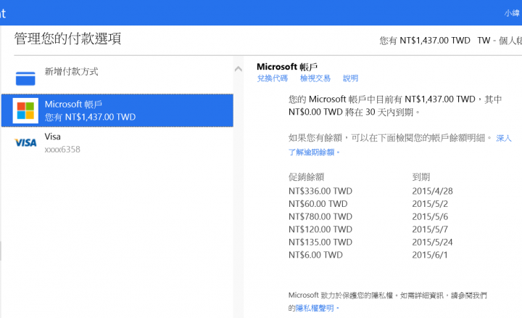522x318 pixels.
Task: Click the blue credit card icon
Action: (x=25, y=78)
